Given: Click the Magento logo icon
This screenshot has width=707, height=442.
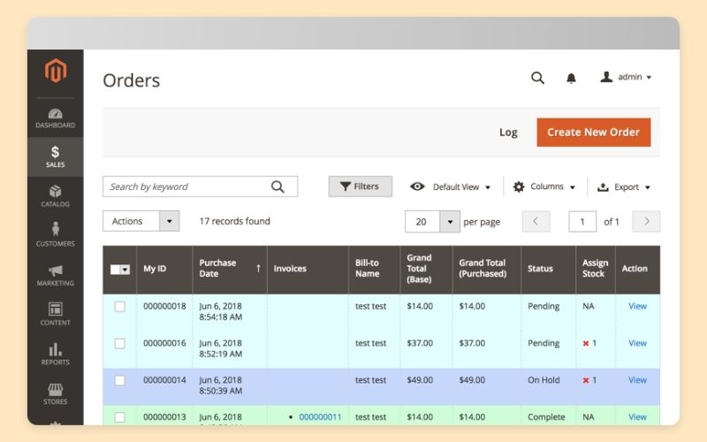Looking at the screenshot, I should 56,71.
